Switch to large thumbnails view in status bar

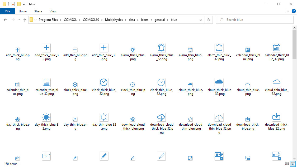(x=293, y=164)
